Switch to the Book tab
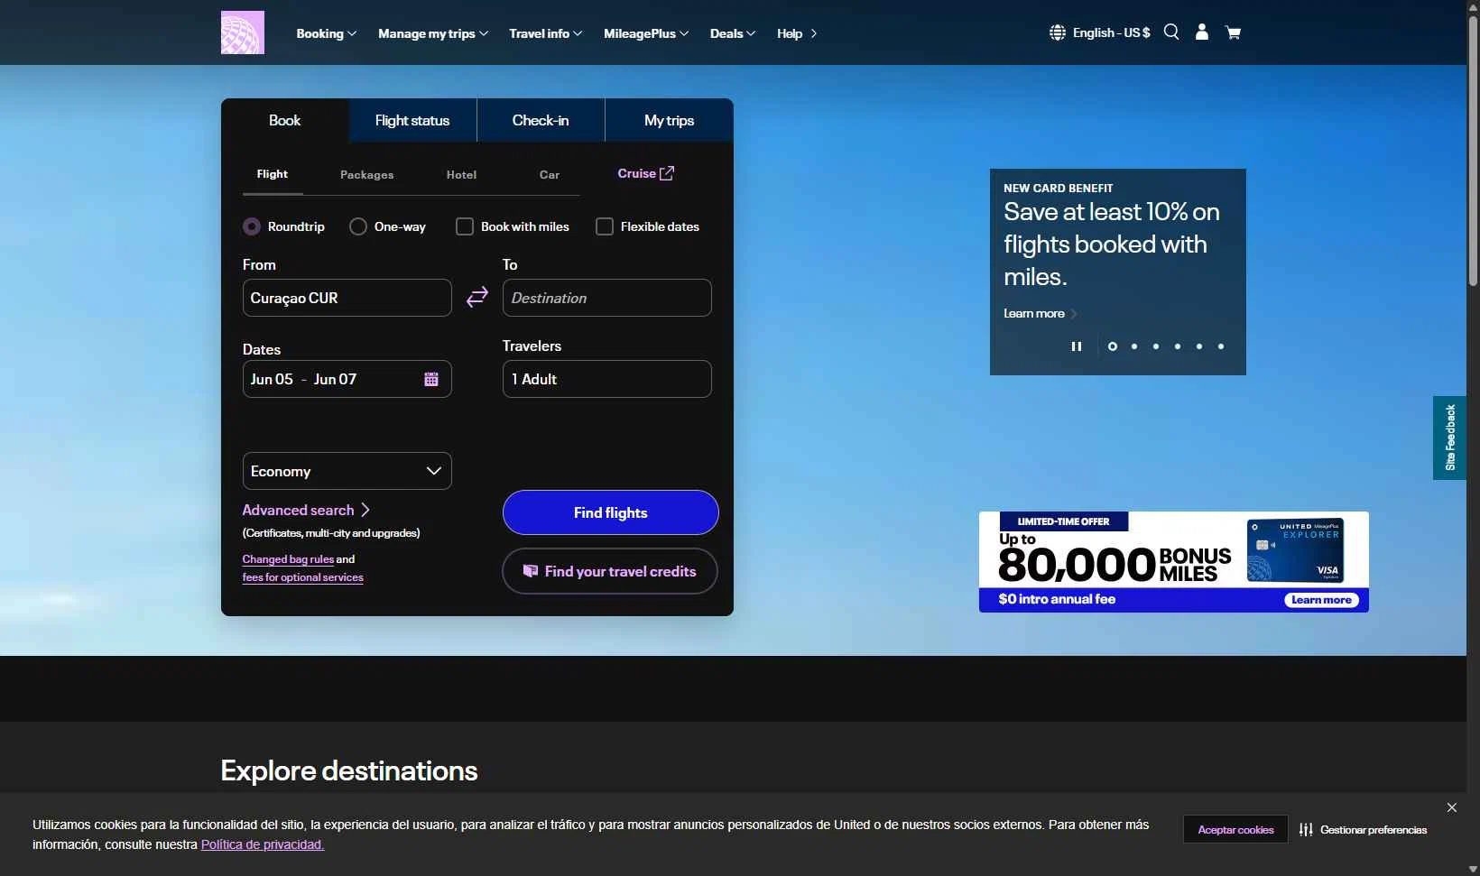1480x876 pixels. [285, 120]
